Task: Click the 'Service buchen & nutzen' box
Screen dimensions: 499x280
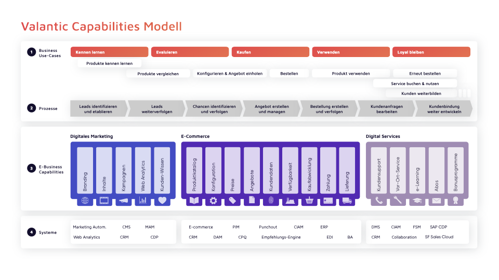Action: coord(415,83)
